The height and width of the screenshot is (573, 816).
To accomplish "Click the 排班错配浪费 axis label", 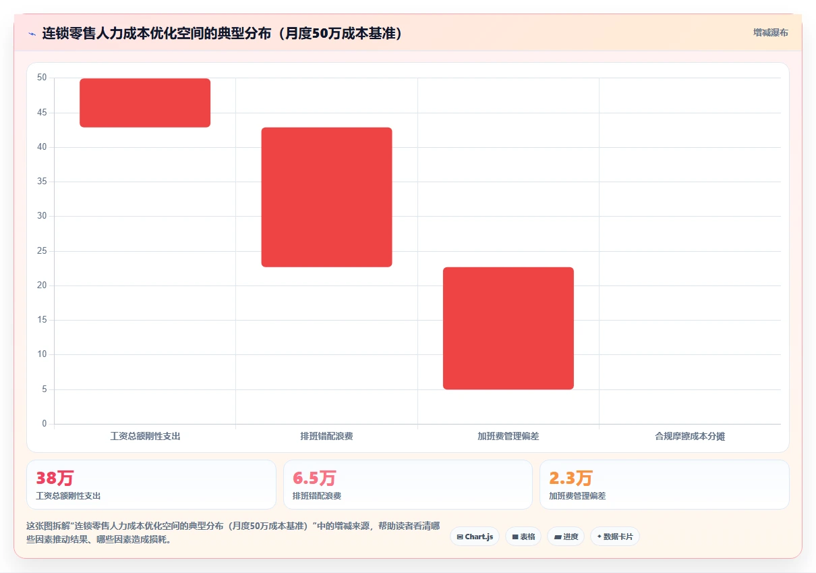I will point(326,436).
